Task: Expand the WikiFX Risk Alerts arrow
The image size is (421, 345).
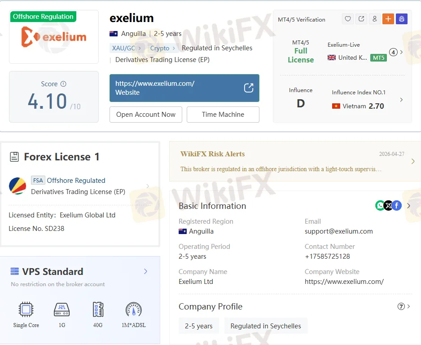Action: [413, 161]
